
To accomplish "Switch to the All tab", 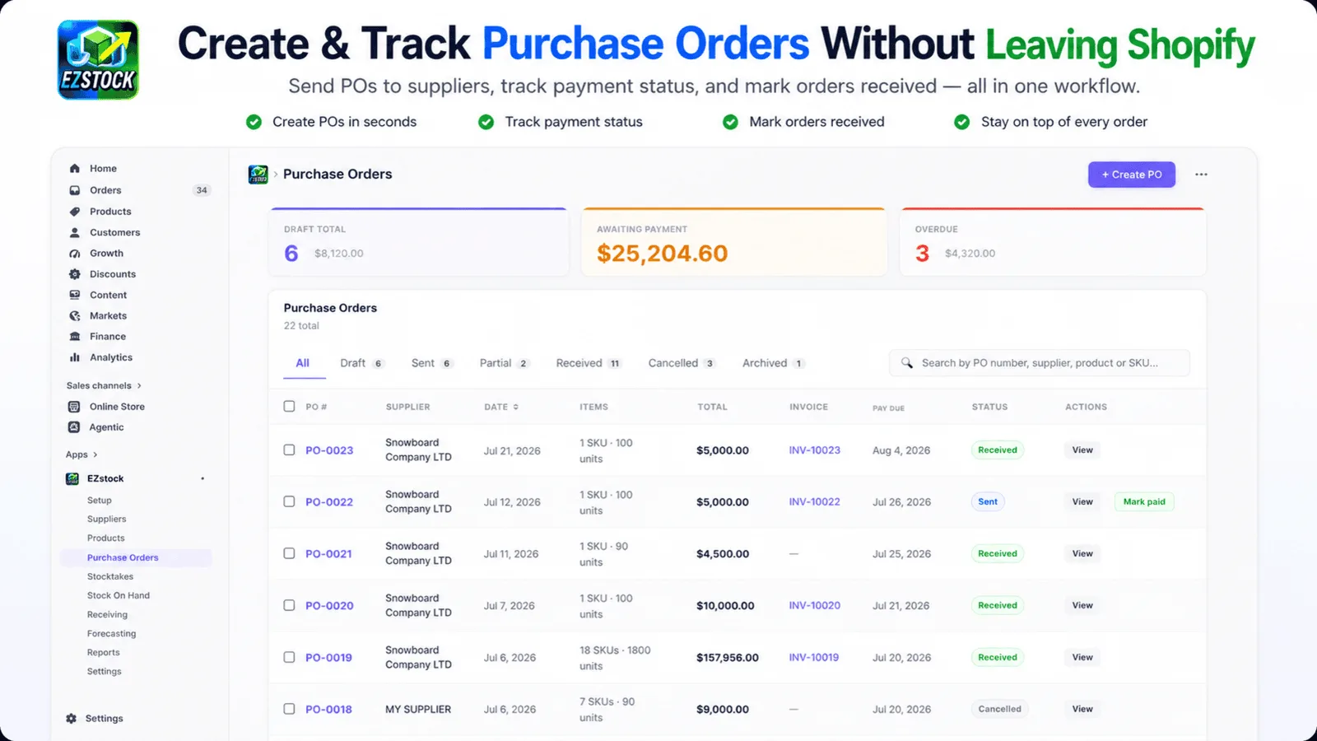I will click(303, 363).
